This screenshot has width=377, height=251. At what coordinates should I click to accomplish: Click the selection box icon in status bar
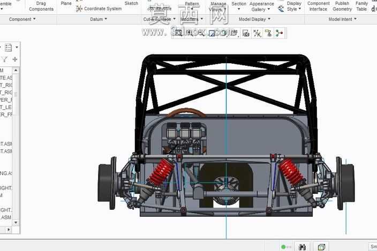click(321, 247)
